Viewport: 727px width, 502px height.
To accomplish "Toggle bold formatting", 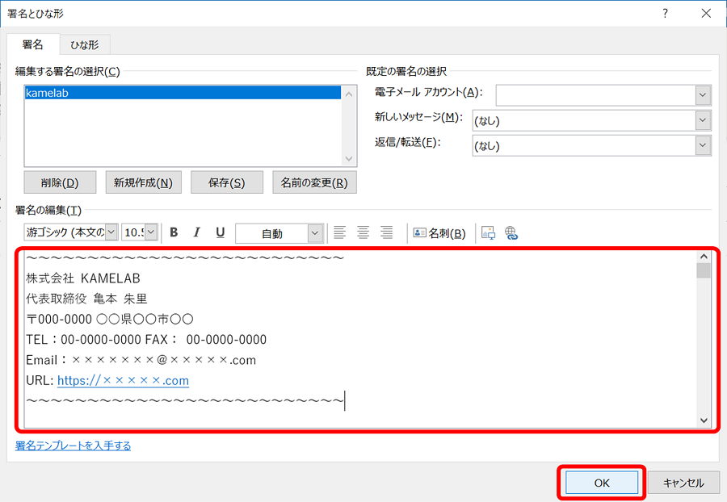I will pyautogui.click(x=174, y=232).
